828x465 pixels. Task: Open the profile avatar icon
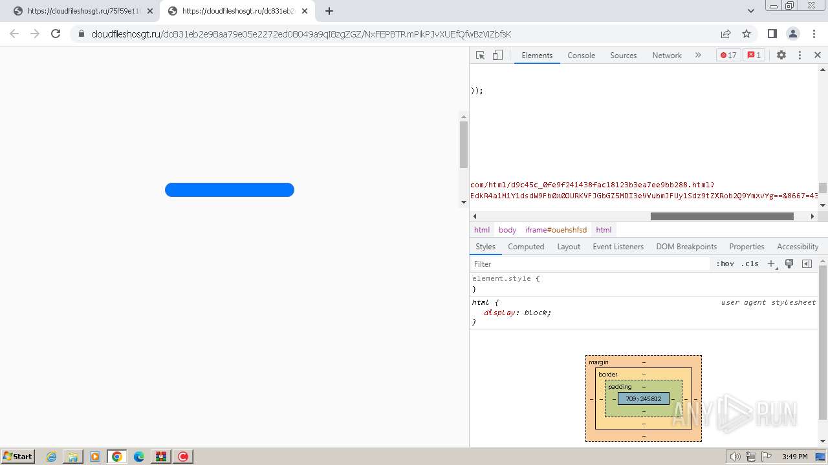(792, 34)
